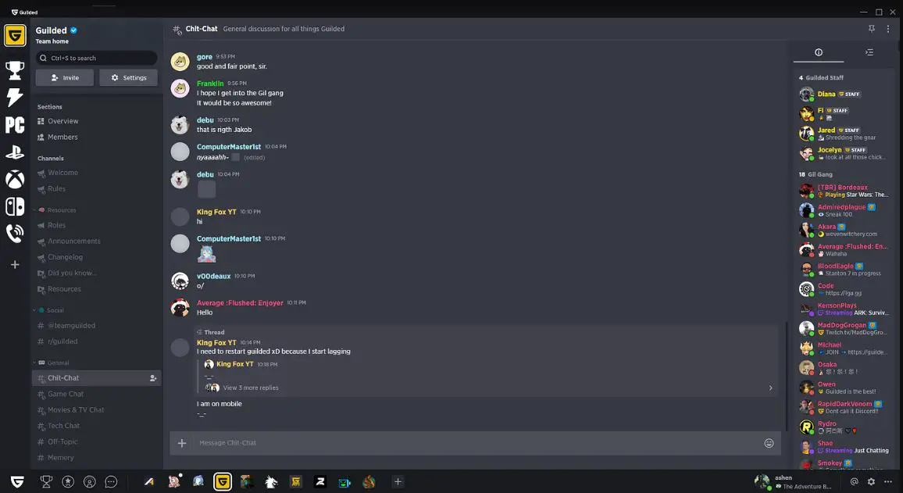Open the PlayStation section icon
Viewport: 903px width, 493px height.
[x=16, y=152]
